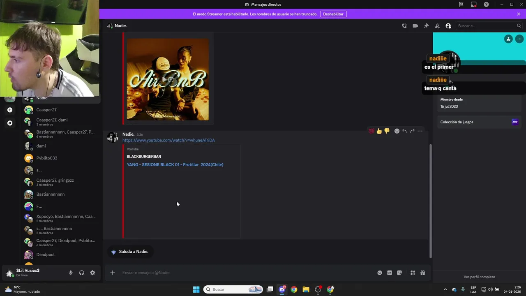Expand hidden system tray icons chevron
Screen dimensions: 526x296
[x=445, y=289]
